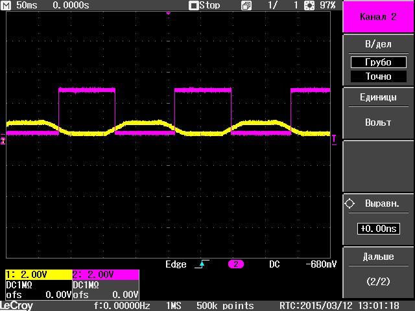Select the Точно fine option

pos(378,76)
